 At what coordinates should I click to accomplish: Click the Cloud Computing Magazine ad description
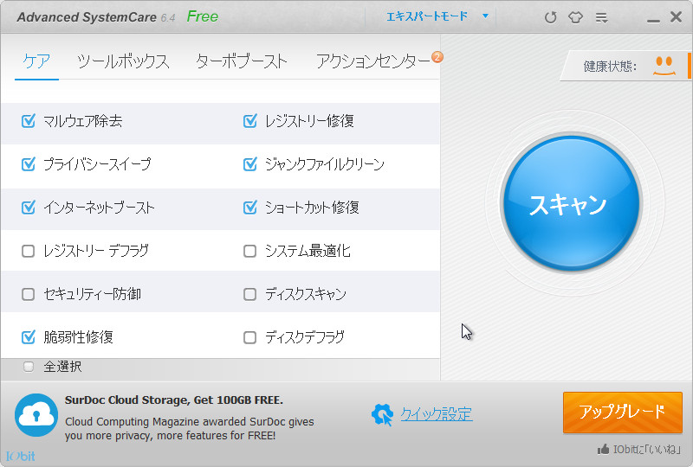(189, 429)
